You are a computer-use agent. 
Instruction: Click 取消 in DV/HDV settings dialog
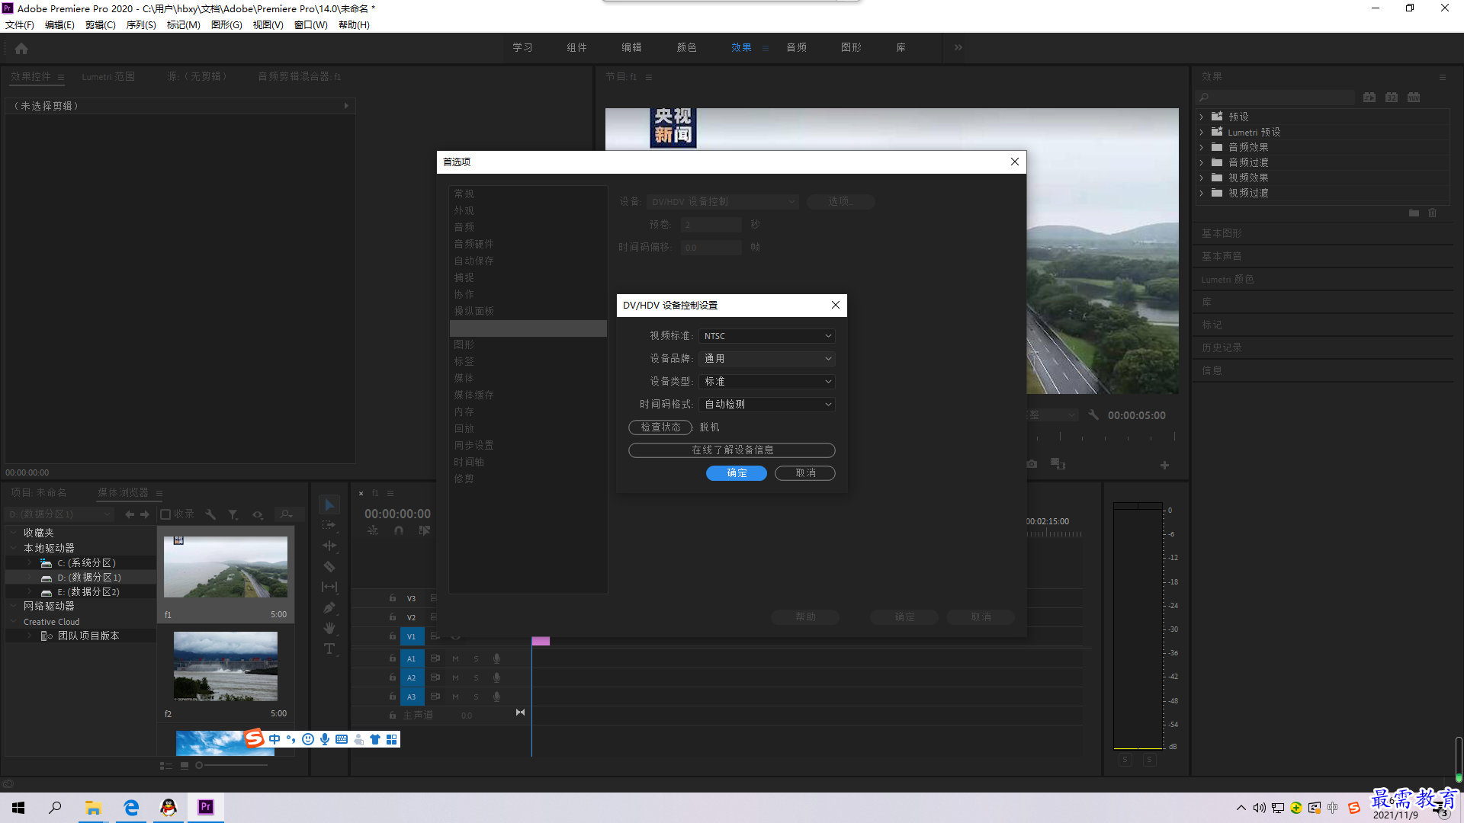click(x=805, y=473)
